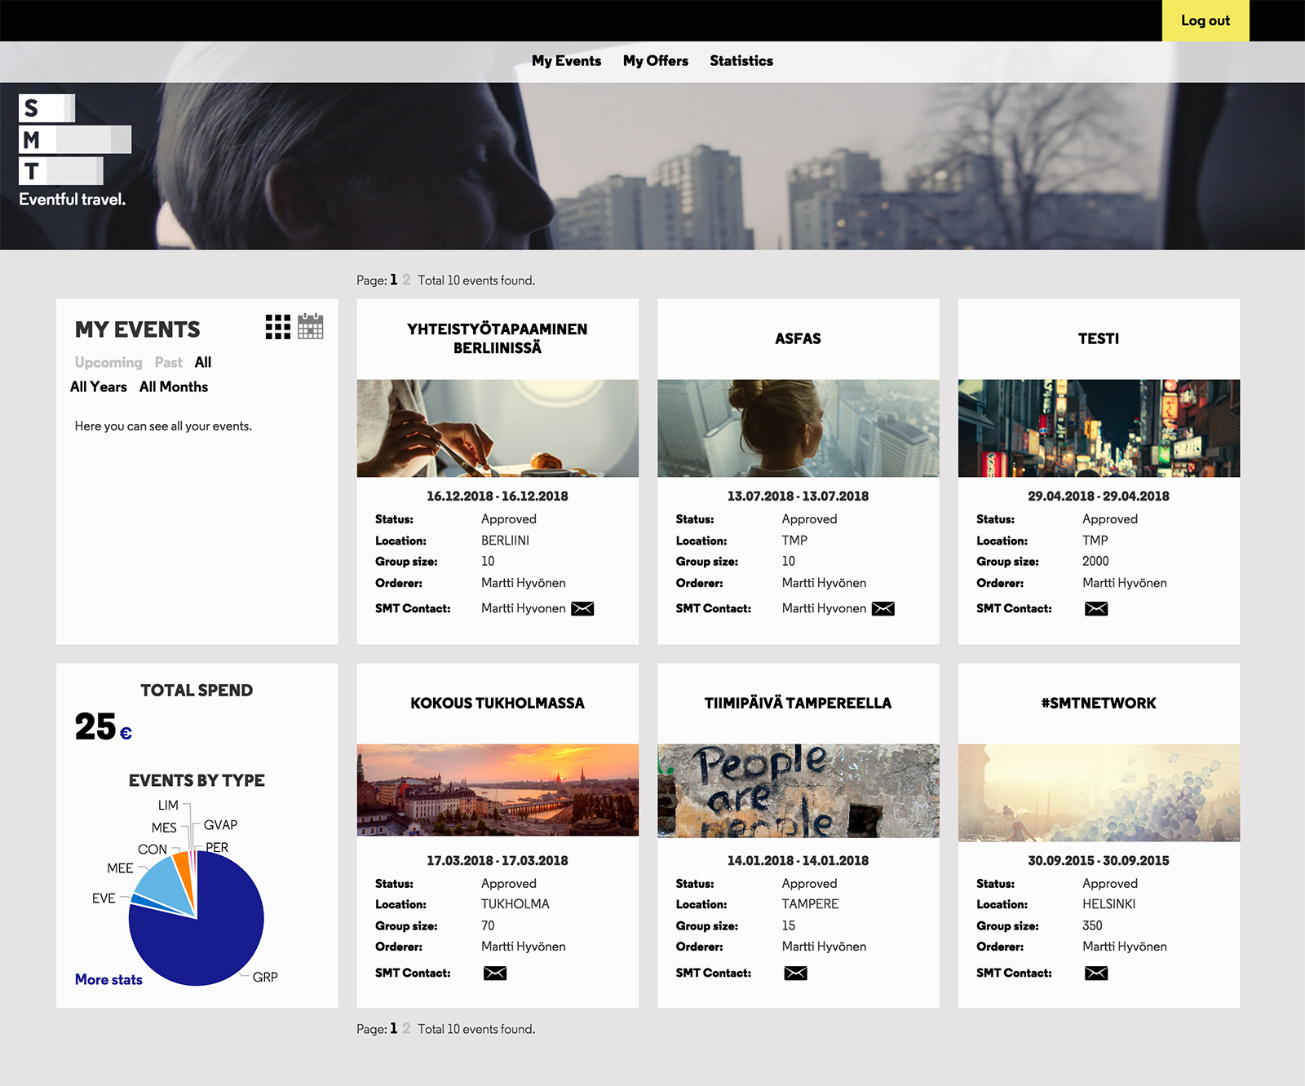Viewport: 1305px width, 1086px height.
Task: Click mail icon on TESTI card
Action: 1096,609
